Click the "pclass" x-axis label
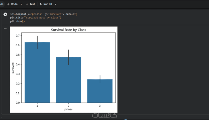 (68, 110)
